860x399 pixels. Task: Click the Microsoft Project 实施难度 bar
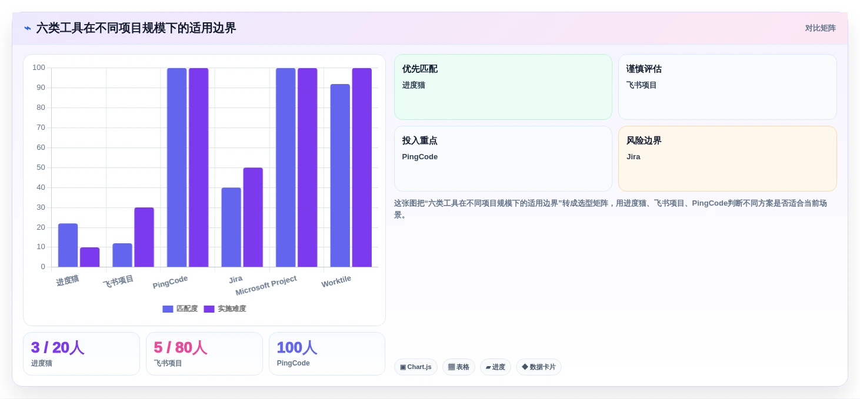tap(308, 167)
